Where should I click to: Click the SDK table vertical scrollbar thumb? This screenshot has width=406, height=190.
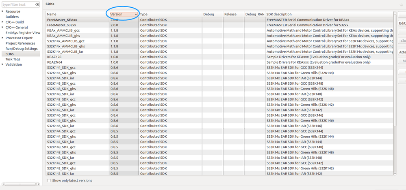pyautogui.click(x=395, y=71)
